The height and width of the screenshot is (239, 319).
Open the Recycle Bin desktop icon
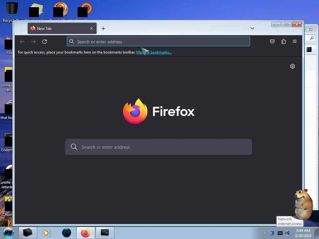(12, 12)
